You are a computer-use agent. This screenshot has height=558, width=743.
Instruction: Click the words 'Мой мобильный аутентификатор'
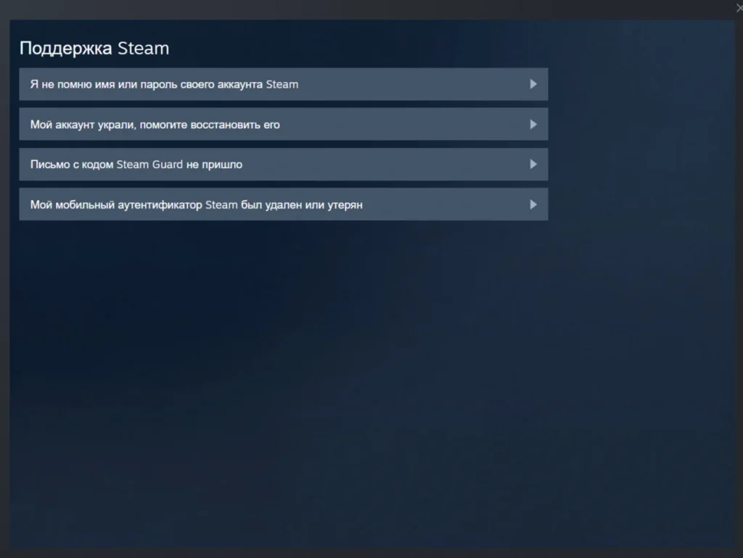tap(116, 204)
